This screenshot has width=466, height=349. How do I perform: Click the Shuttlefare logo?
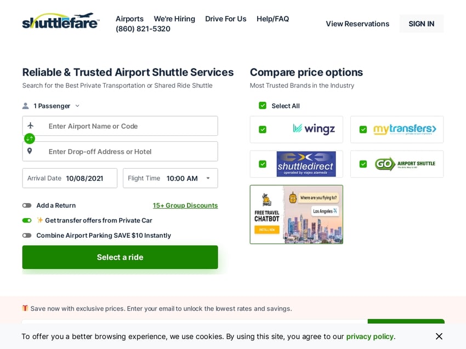(61, 22)
